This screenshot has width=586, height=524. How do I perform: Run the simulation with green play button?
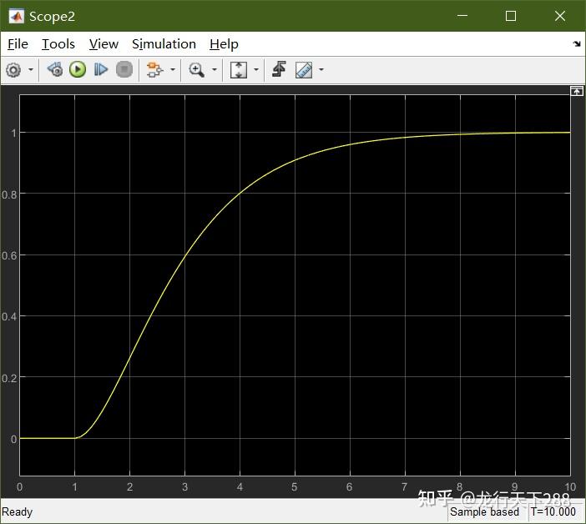coord(78,70)
